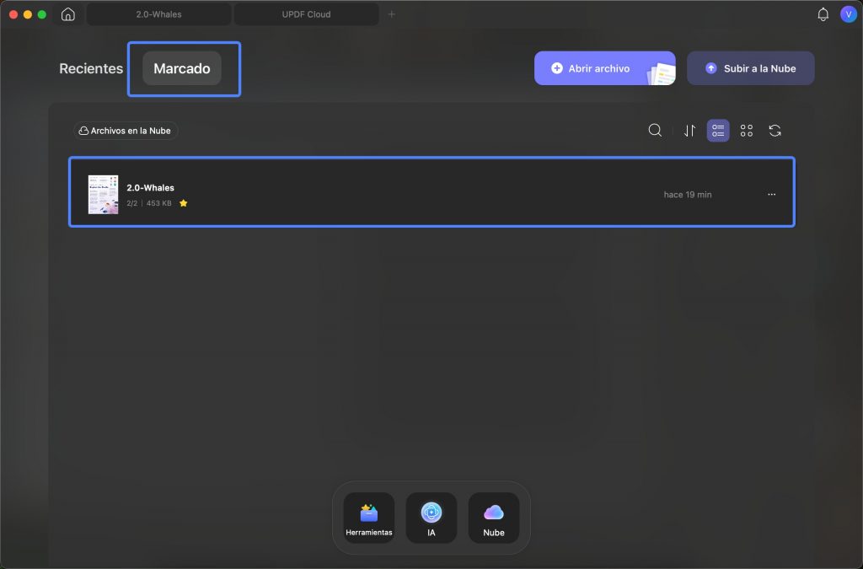Minimize window with yellow button
The height and width of the screenshot is (569, 863).
(28, 14)
